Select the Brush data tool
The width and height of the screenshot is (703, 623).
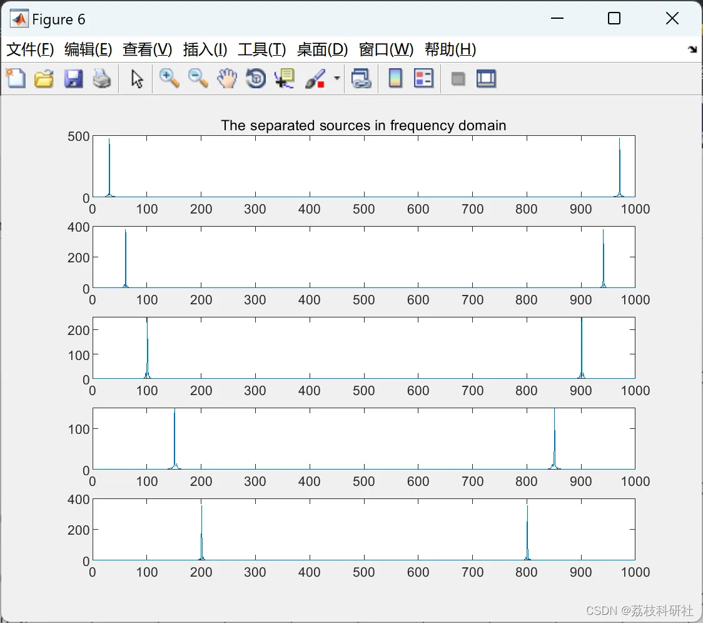(315, 78)
